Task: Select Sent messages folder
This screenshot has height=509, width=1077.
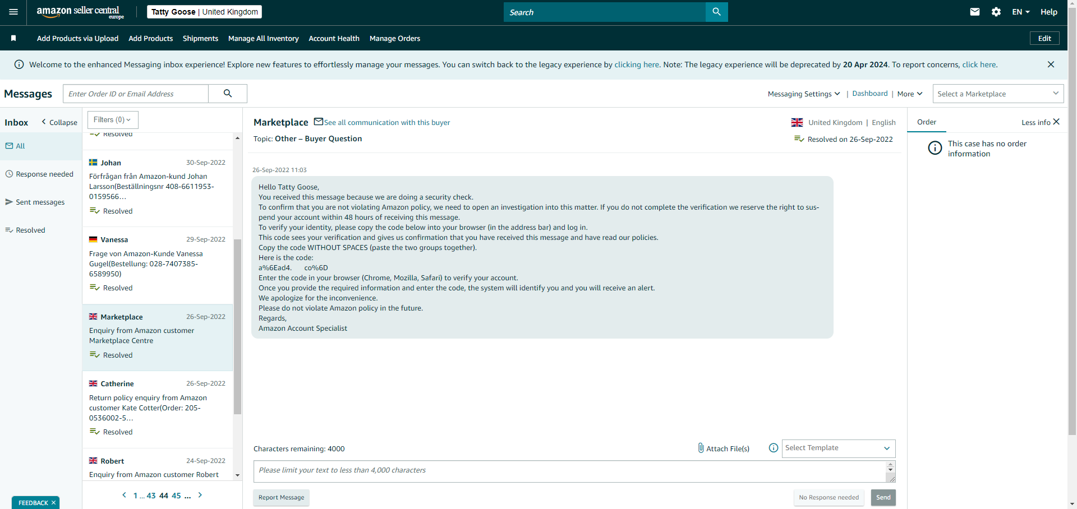Action: point(41,202)
